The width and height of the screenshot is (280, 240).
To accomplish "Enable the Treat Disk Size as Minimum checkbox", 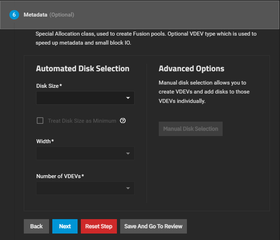I will tap(40, 121).
